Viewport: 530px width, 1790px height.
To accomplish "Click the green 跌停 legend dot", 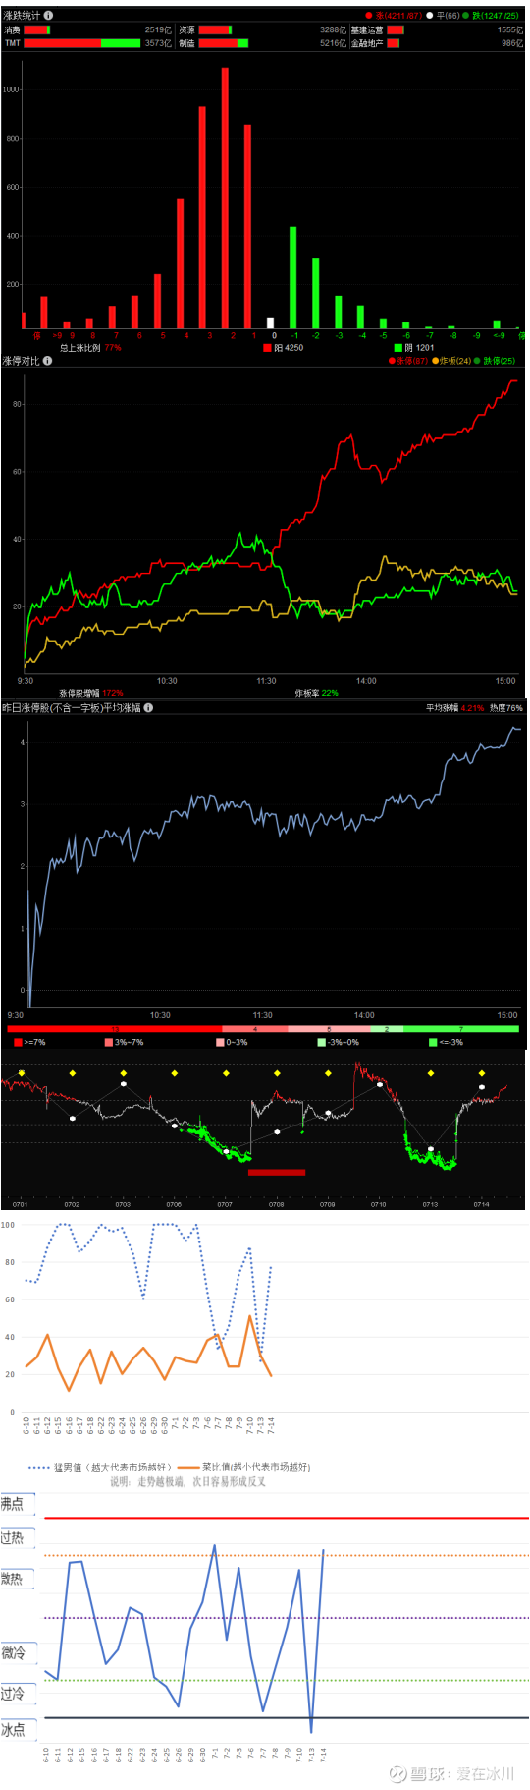I will click(477, 361).
